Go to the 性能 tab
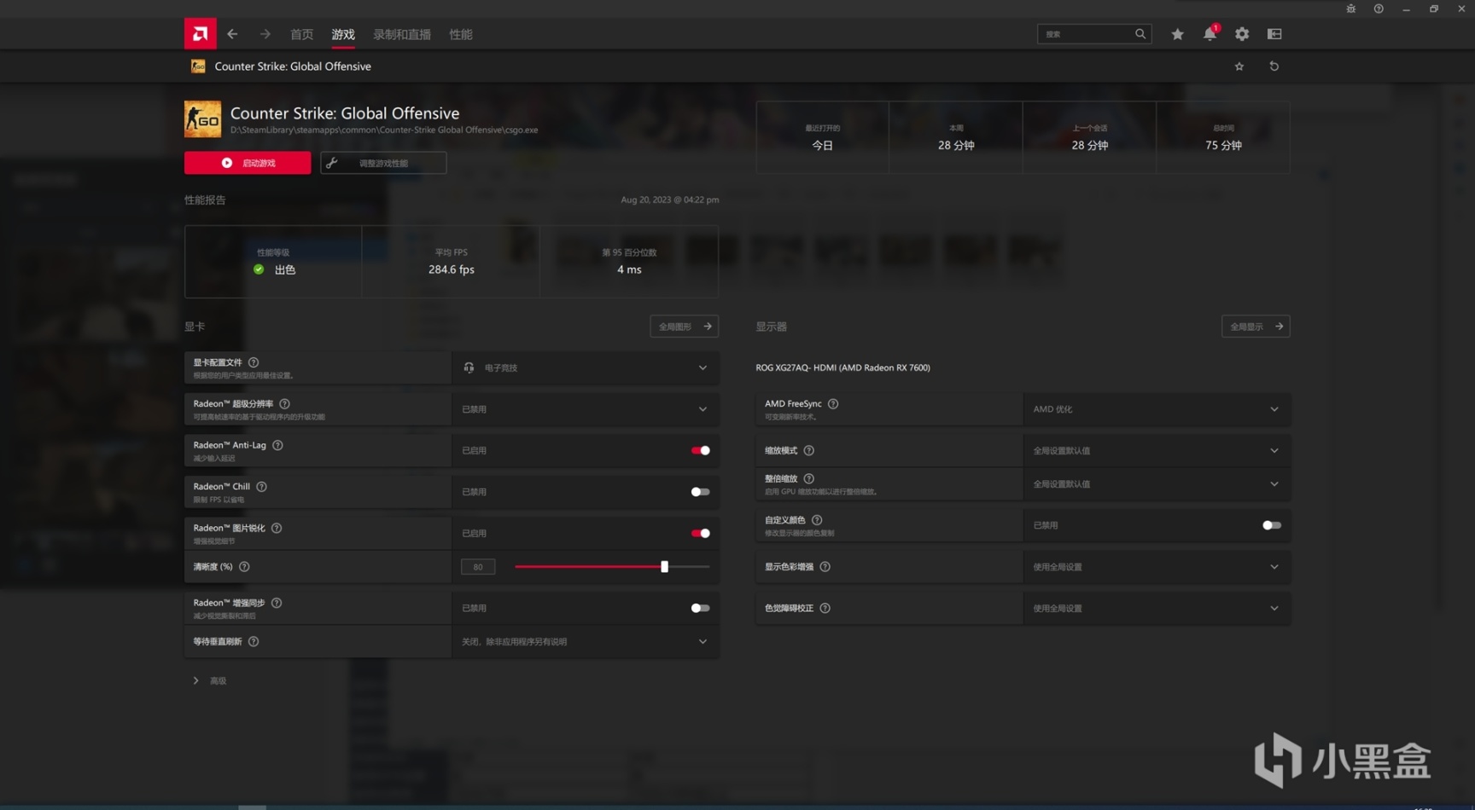 tap(461, 34)
